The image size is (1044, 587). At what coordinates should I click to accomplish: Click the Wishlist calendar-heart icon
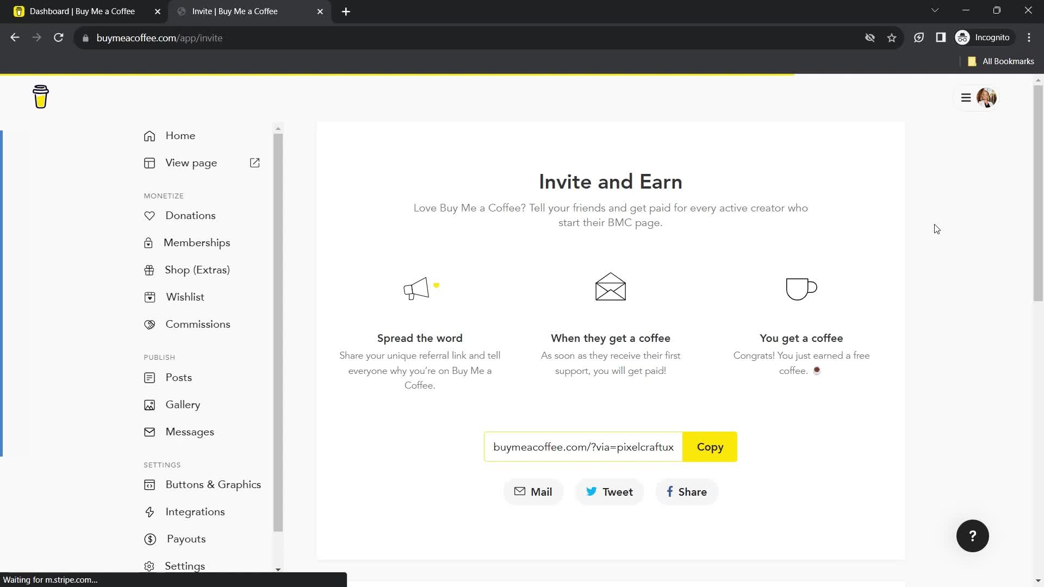tap(150, 297)
